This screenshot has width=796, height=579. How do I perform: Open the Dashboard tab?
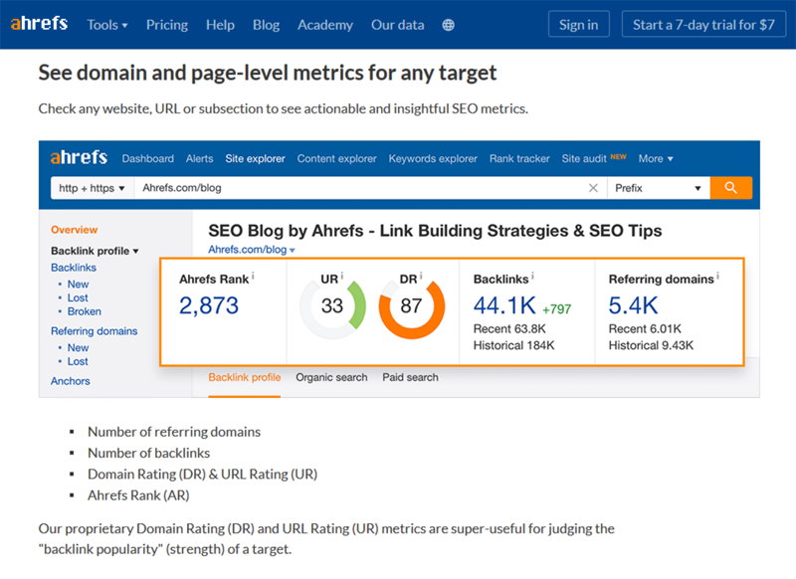(x=147, y=159)
